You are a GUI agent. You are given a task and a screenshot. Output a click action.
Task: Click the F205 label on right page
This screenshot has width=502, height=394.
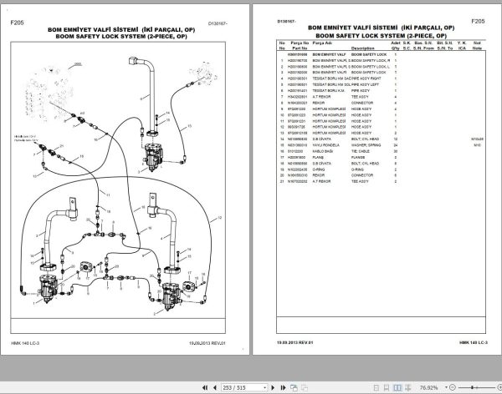[478, 21]
